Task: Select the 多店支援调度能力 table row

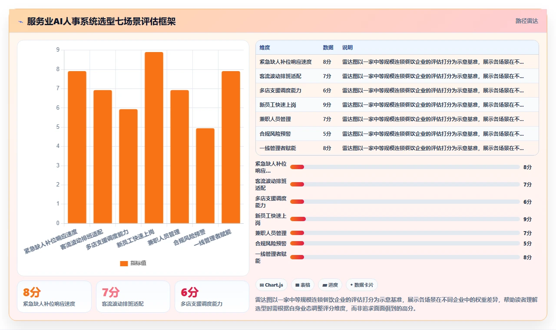Action: tap(397, 91)
